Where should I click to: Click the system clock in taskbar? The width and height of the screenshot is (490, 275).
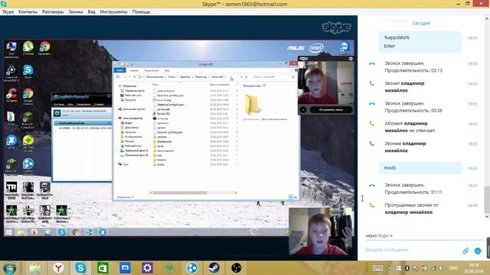point(473,268)
